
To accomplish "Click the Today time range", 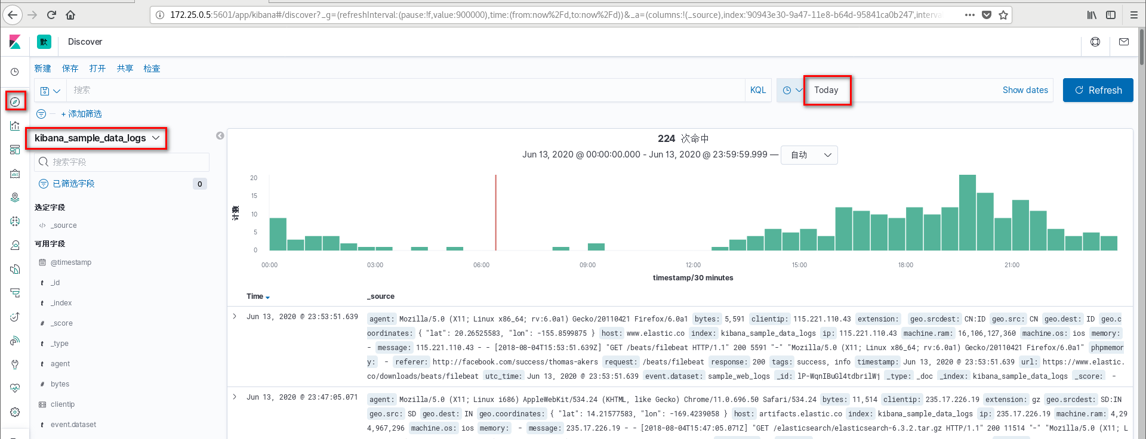I will click(x=827, y=90).
